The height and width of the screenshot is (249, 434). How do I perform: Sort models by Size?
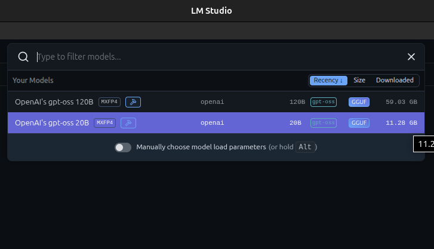click(x=359, y=80)
